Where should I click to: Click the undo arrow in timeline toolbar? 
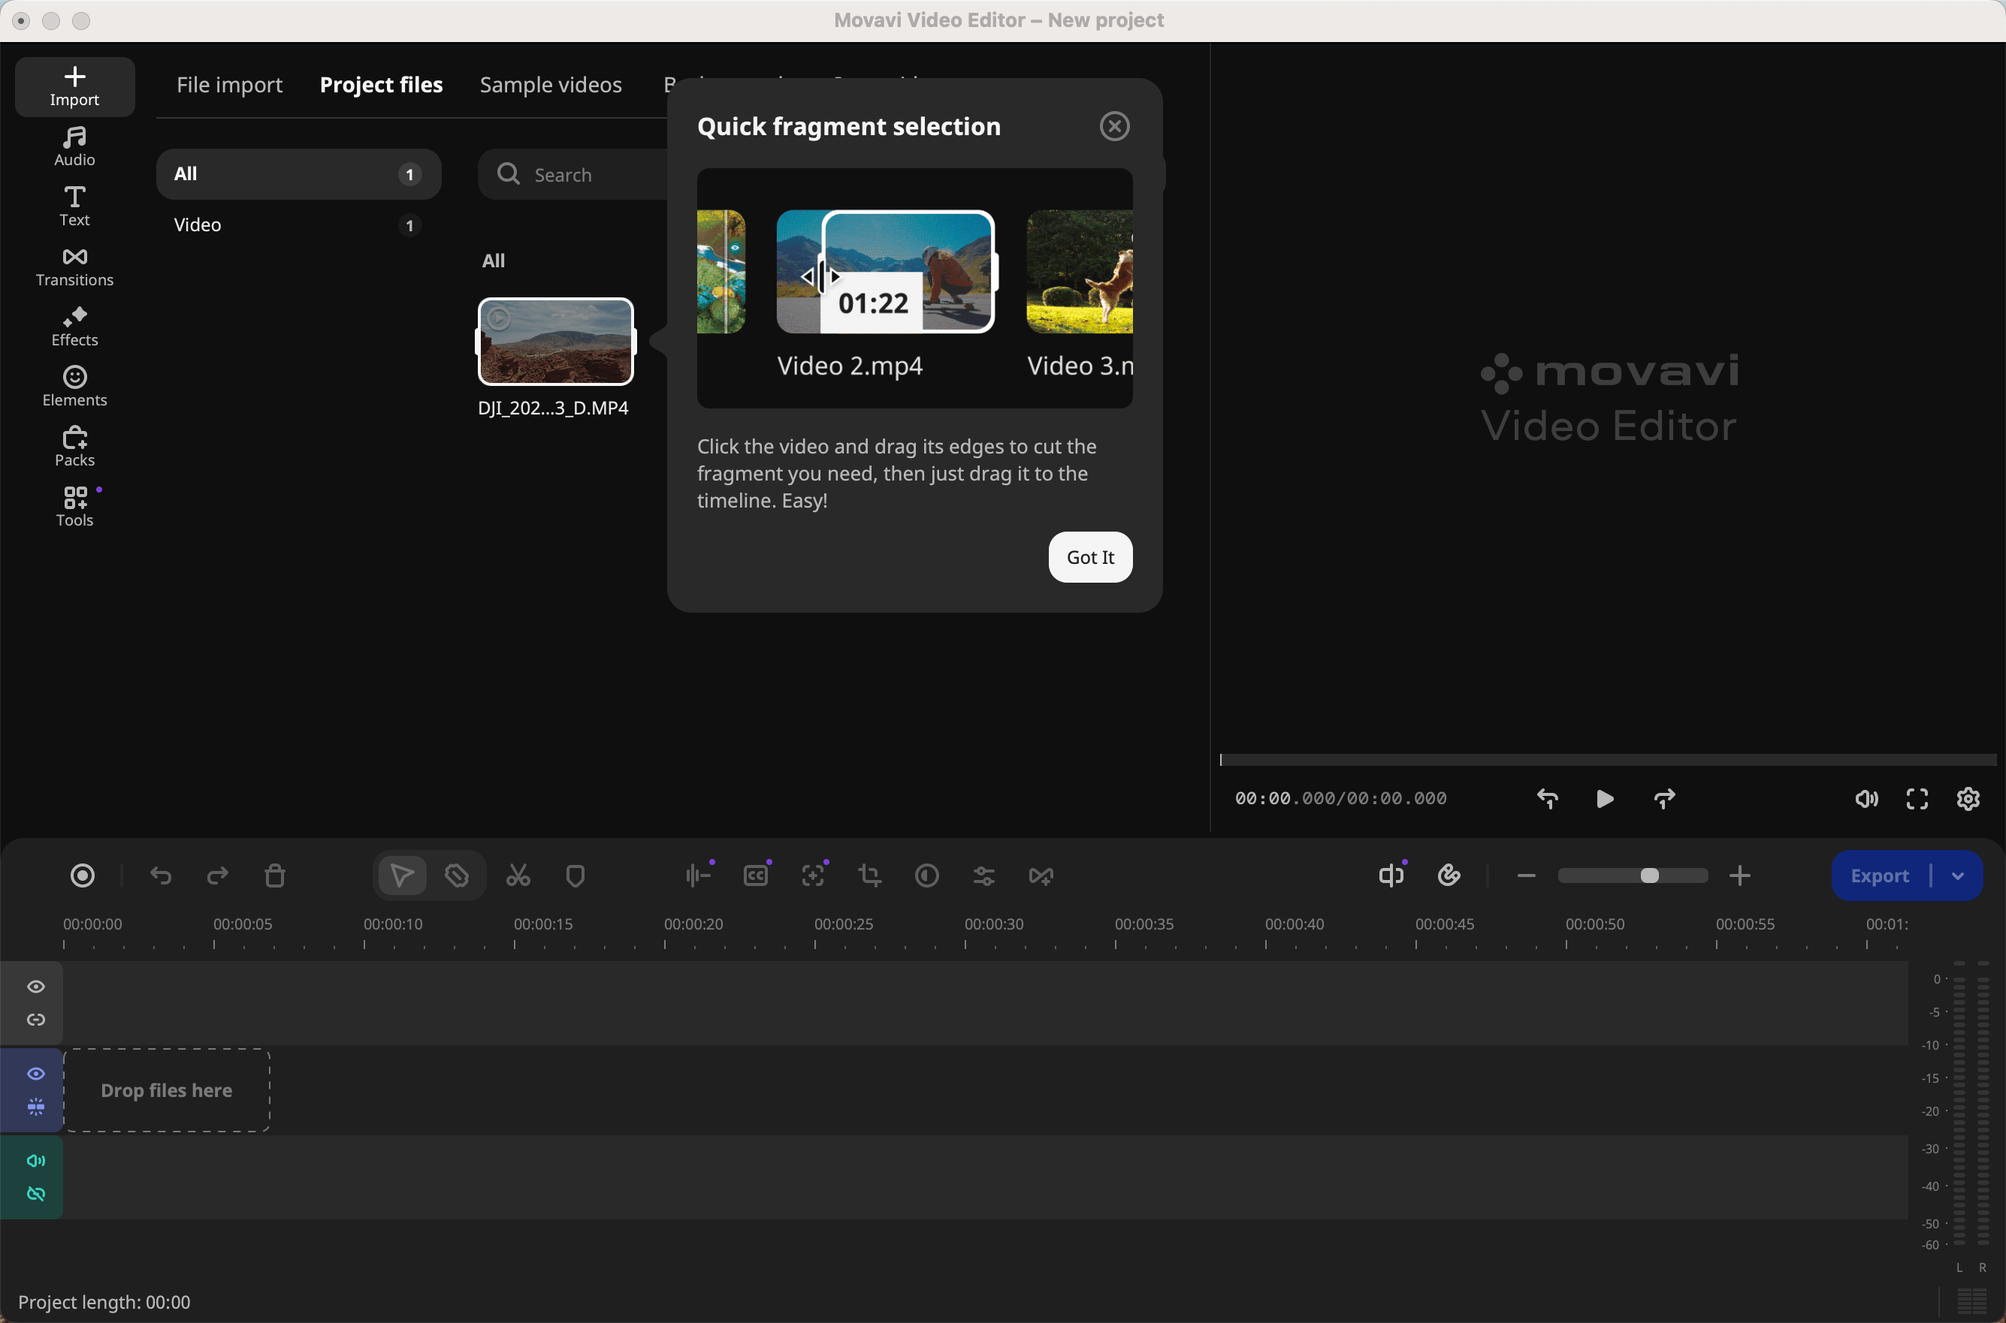click(161, 875)
